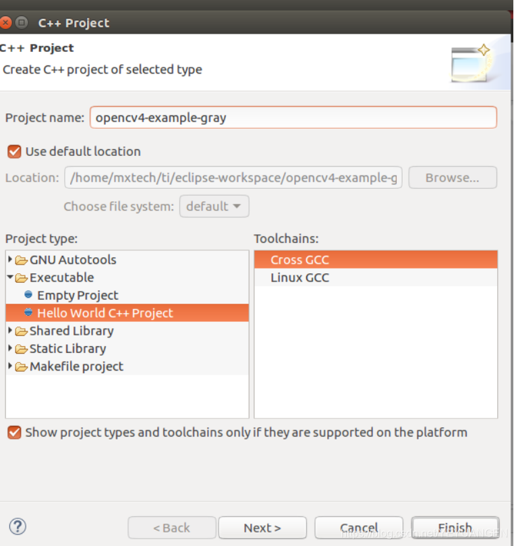Click the GNU Autotools folder icon

22,260
